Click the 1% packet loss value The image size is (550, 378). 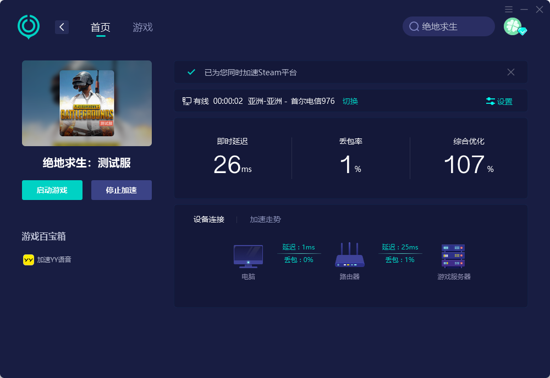coord(350,165)
